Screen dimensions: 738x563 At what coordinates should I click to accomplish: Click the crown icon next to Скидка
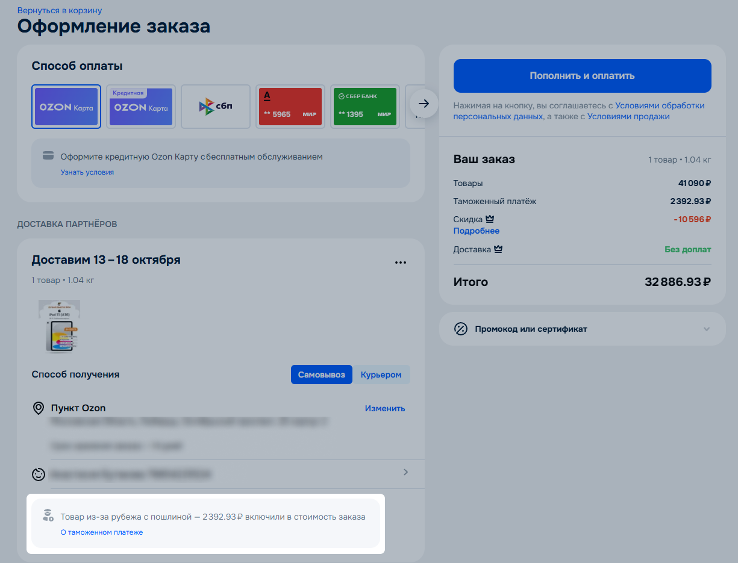(x=489, y=218)
